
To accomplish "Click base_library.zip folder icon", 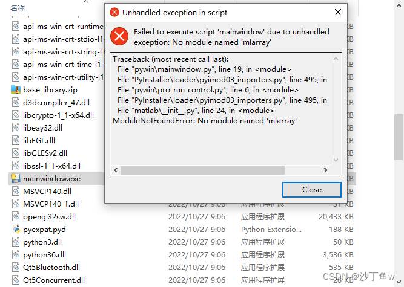I will [x=15, y=89].
